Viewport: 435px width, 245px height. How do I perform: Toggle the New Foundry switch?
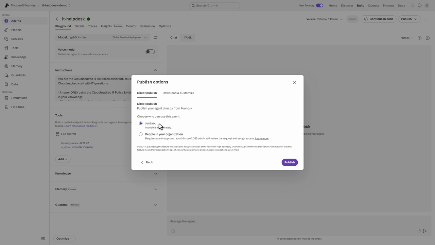(320, 5)
